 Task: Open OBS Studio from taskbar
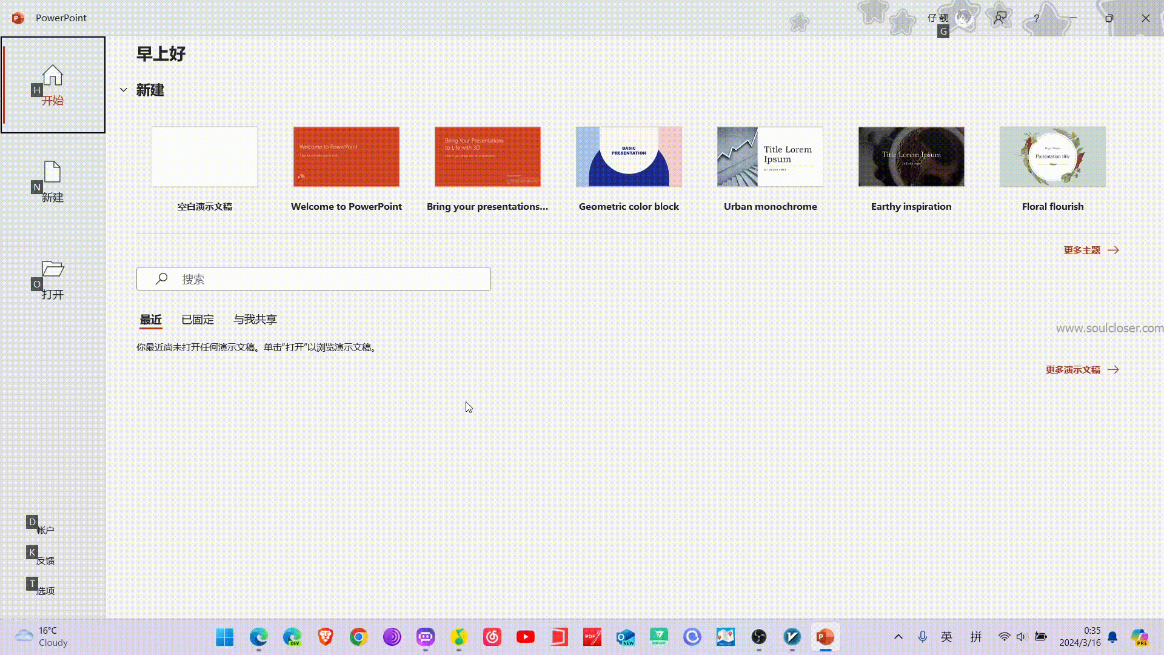pos(759,637)
